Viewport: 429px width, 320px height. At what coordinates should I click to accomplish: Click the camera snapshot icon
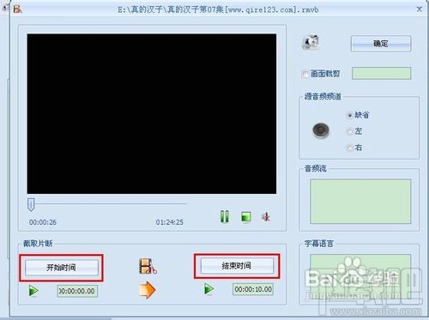click(x=311, y=43)
